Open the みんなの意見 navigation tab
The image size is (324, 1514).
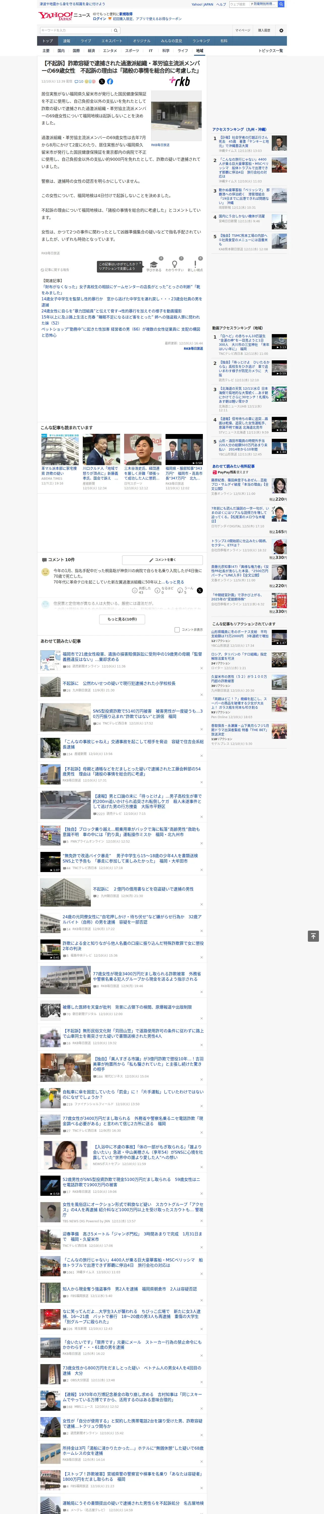[x=171, y=41]
